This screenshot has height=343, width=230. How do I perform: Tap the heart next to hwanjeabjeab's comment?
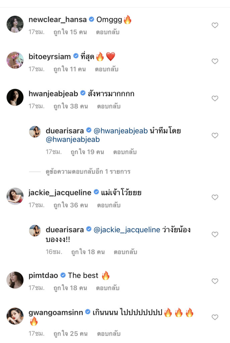point(215,98)
